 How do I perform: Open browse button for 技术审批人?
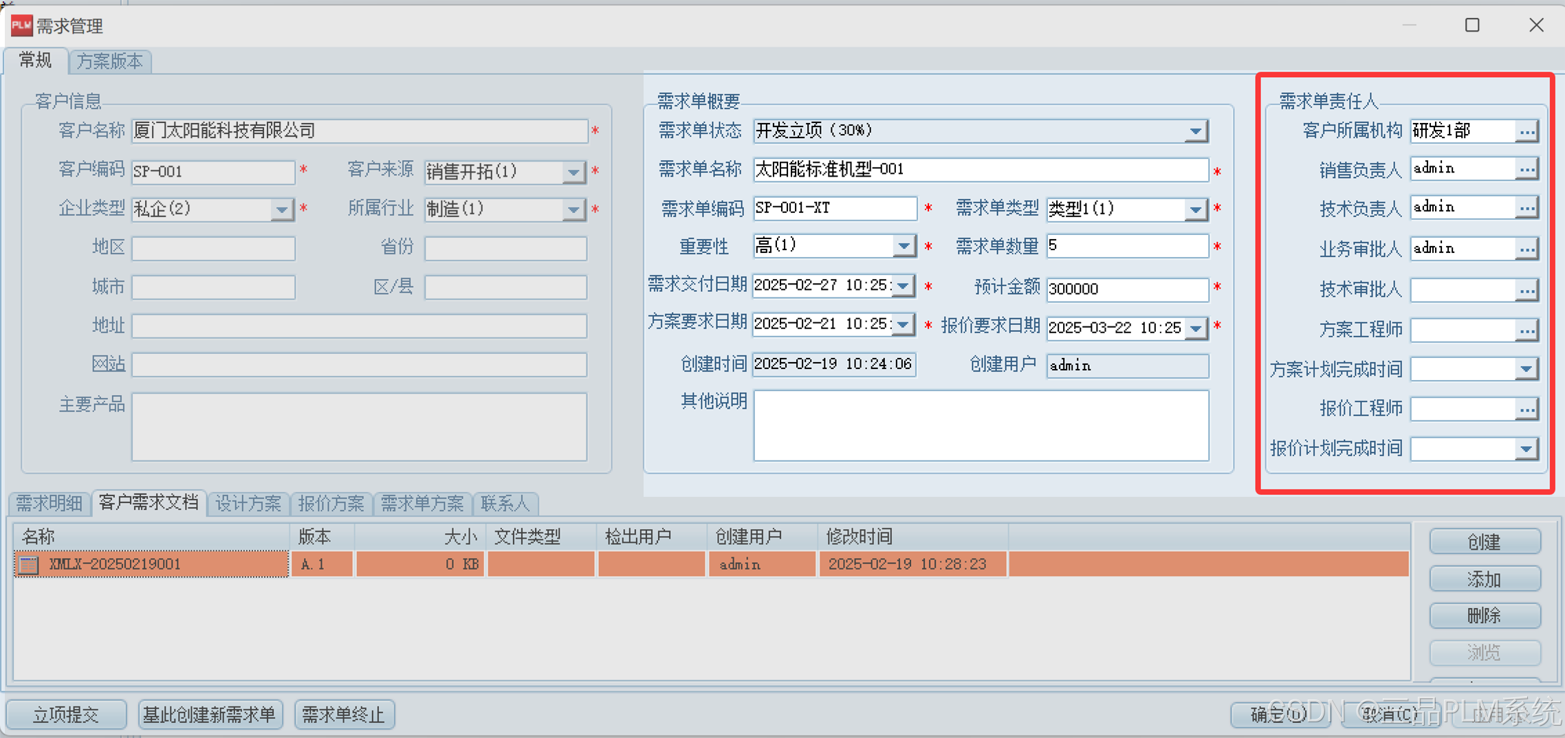[1526, 290]
